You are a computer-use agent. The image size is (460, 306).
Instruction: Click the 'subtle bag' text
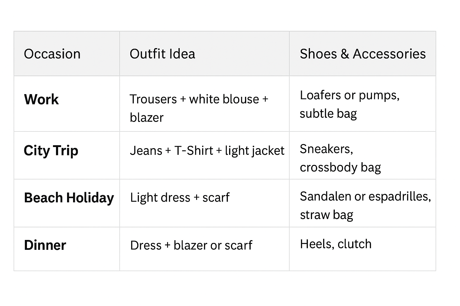(328, 114)
